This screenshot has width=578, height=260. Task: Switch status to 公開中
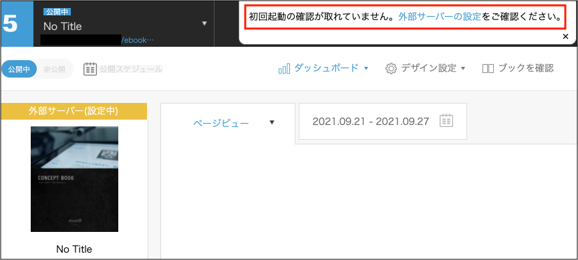click(x=19, y=69)
